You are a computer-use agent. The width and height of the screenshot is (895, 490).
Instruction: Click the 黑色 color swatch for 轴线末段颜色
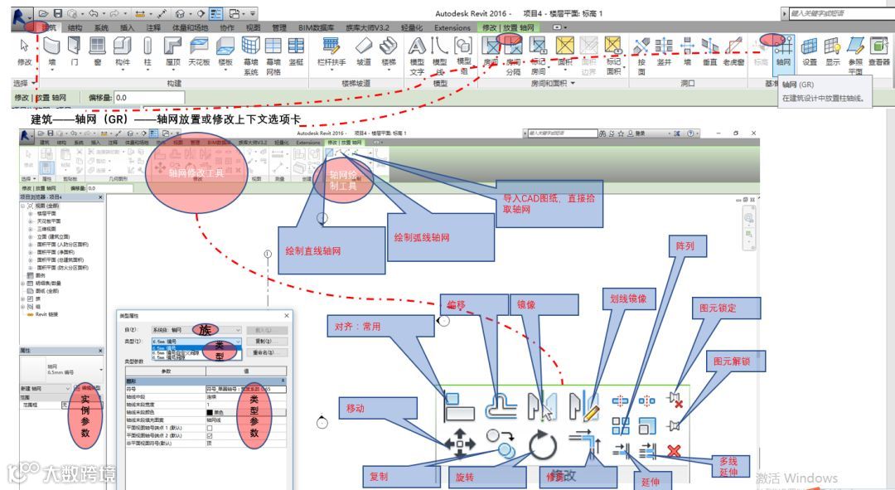[210, 412]
